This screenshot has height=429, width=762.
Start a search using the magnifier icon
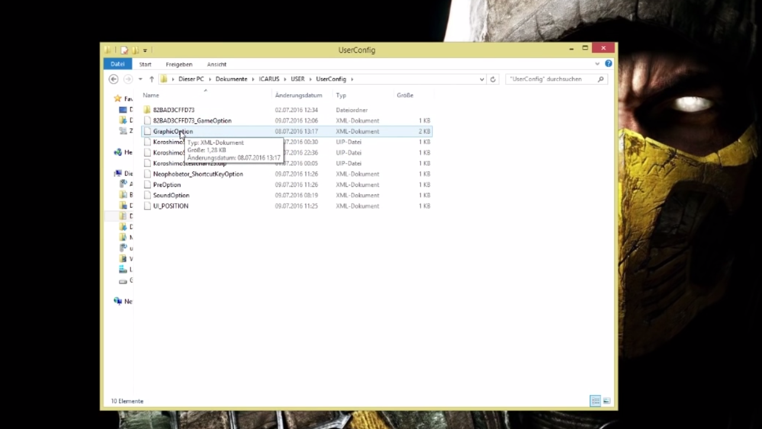point(600,79)
